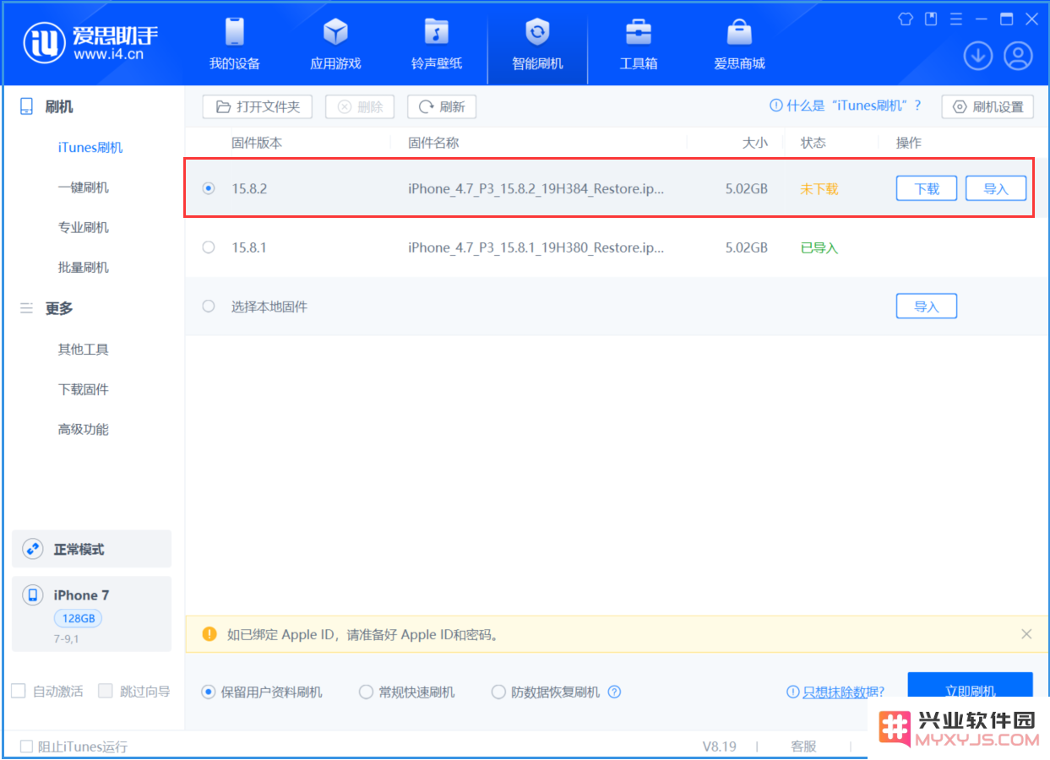The height and width of the screenshot is (760, 1050).
Task: Click 客服 in the status bar
Action: coord(803,746)
